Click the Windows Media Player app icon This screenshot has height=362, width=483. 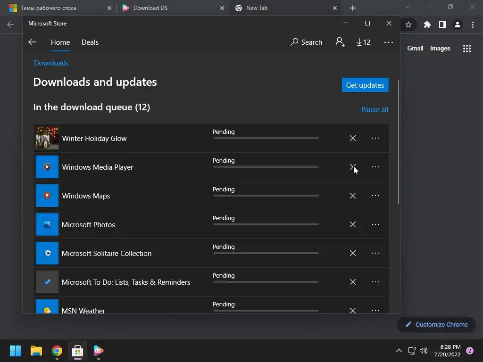coord(47,167)
